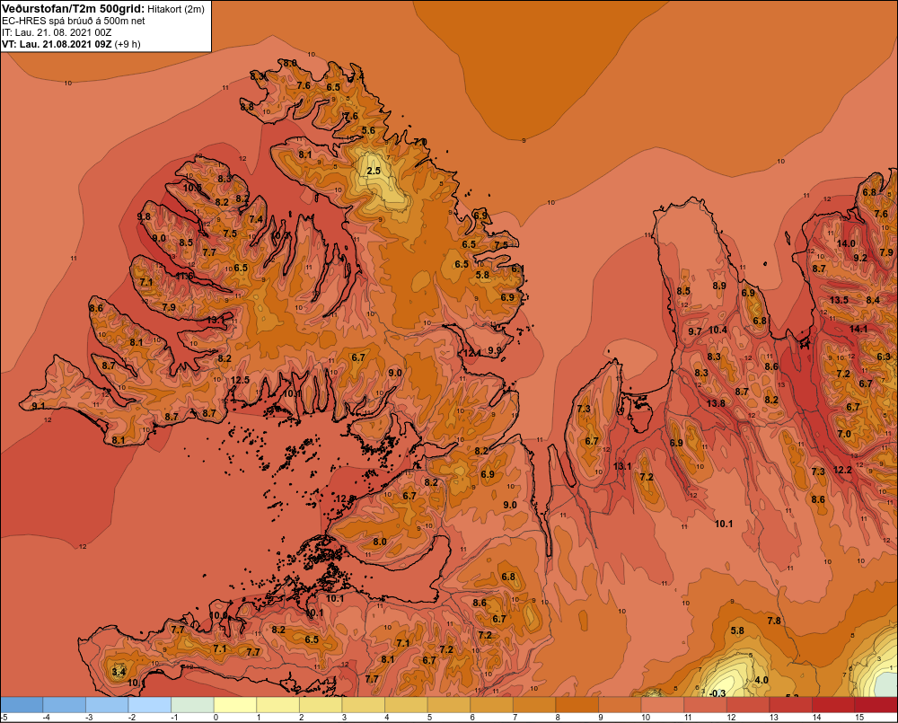Click the legend swatch between -5 and -4
Viewport: 898px width, 723px height.
coord(22,705)
